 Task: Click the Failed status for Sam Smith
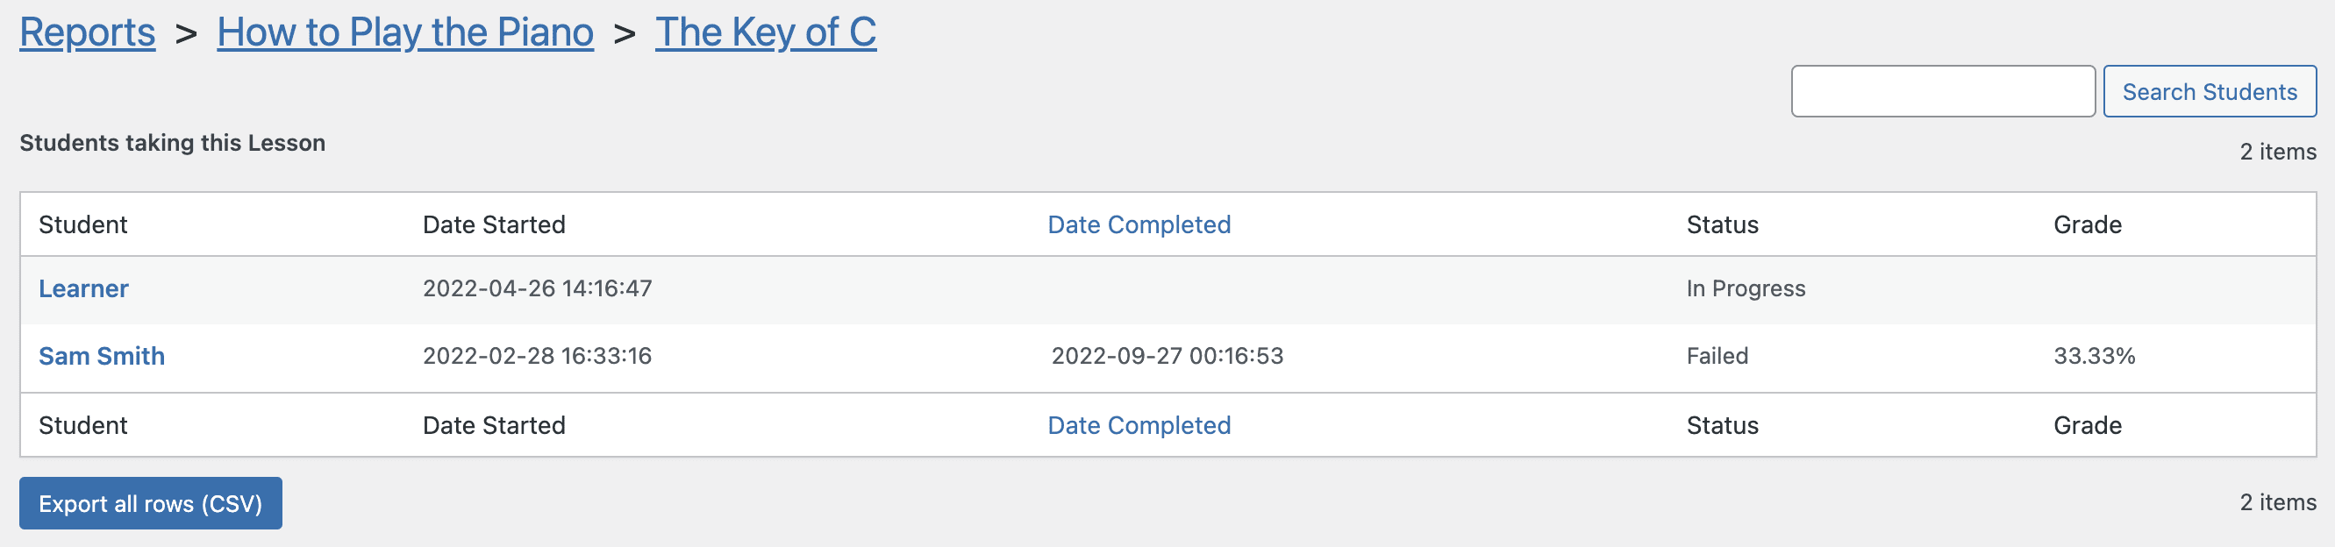1717,357
